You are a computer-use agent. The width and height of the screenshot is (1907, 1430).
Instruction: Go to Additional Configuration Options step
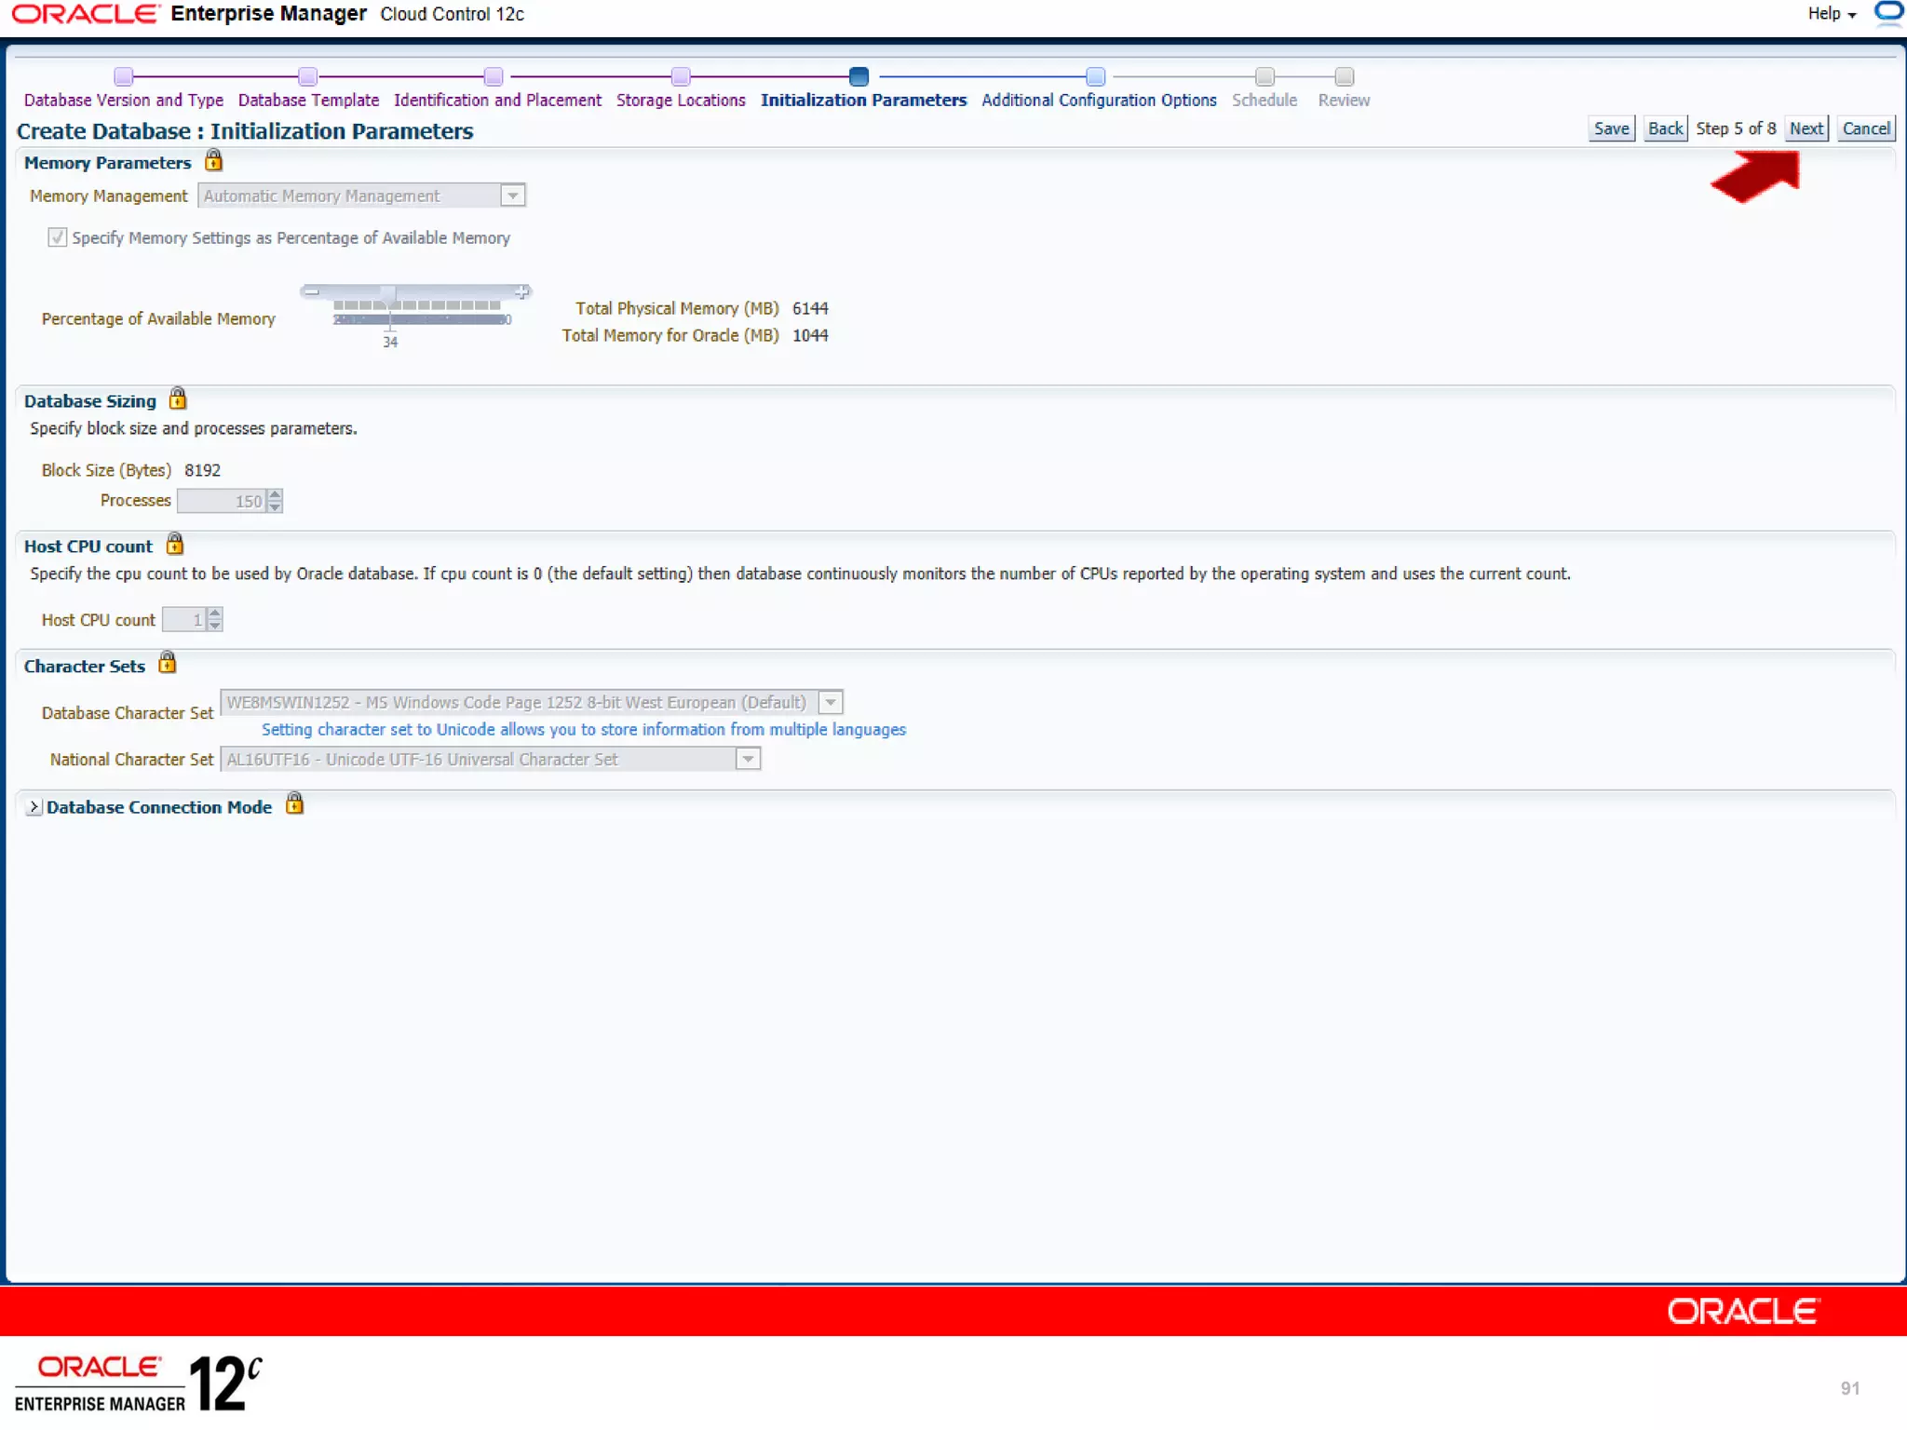point(1098,100)
